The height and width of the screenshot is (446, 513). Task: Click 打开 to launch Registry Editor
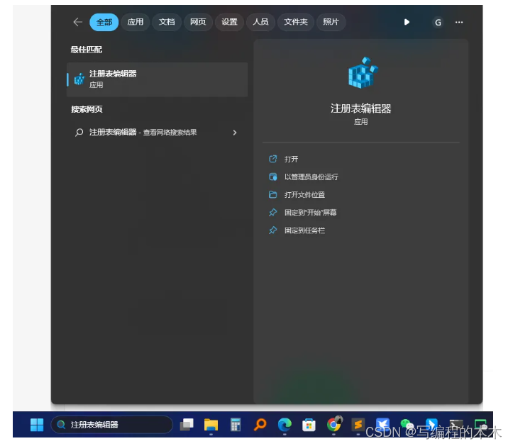[x=291, y=160]
